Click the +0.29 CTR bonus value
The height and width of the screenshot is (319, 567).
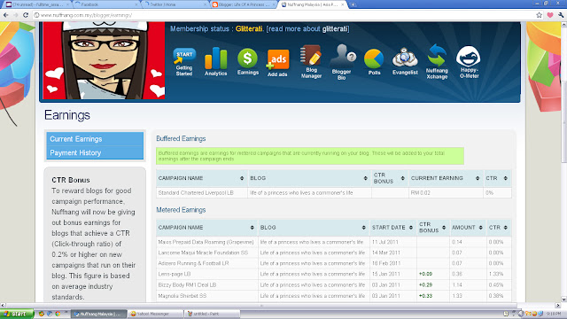coord(425,285)
